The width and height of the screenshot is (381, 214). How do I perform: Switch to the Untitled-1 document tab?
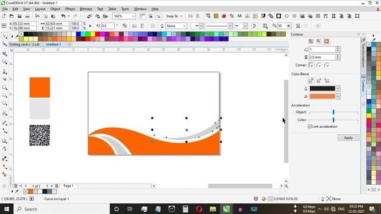(54, 45)
